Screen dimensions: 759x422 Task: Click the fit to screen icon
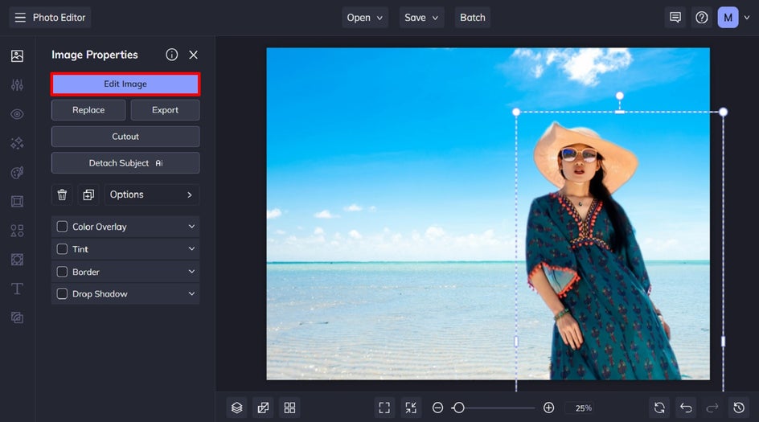pyautogui.click(x=384, y=408)
